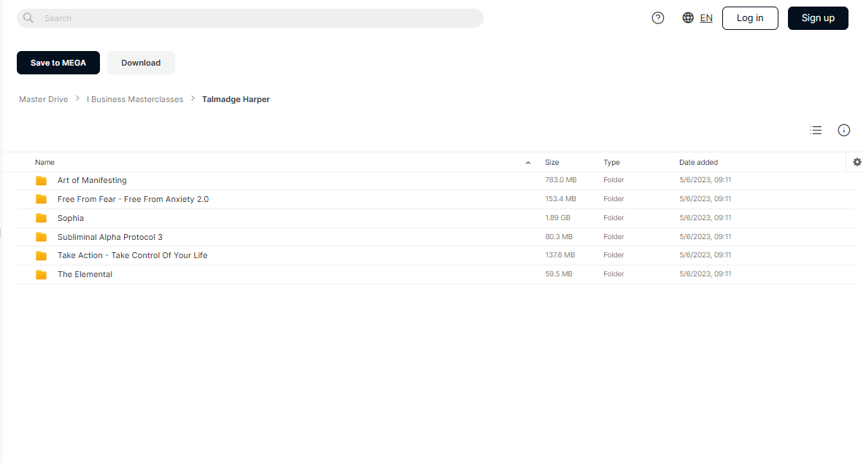Click Talmadge Harper breadcrumb
This screenshot has height=463, width=866.
tap(236, 99)
